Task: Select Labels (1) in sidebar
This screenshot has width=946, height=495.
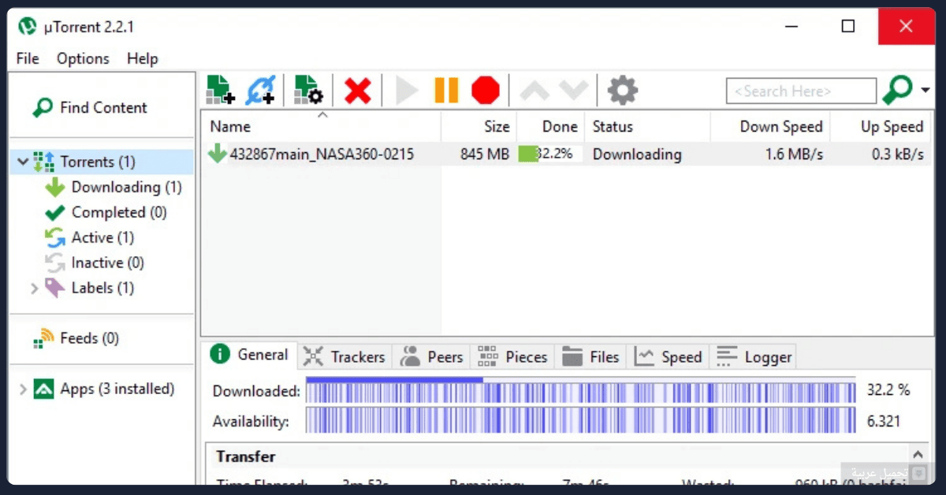Action: [102, 288]
